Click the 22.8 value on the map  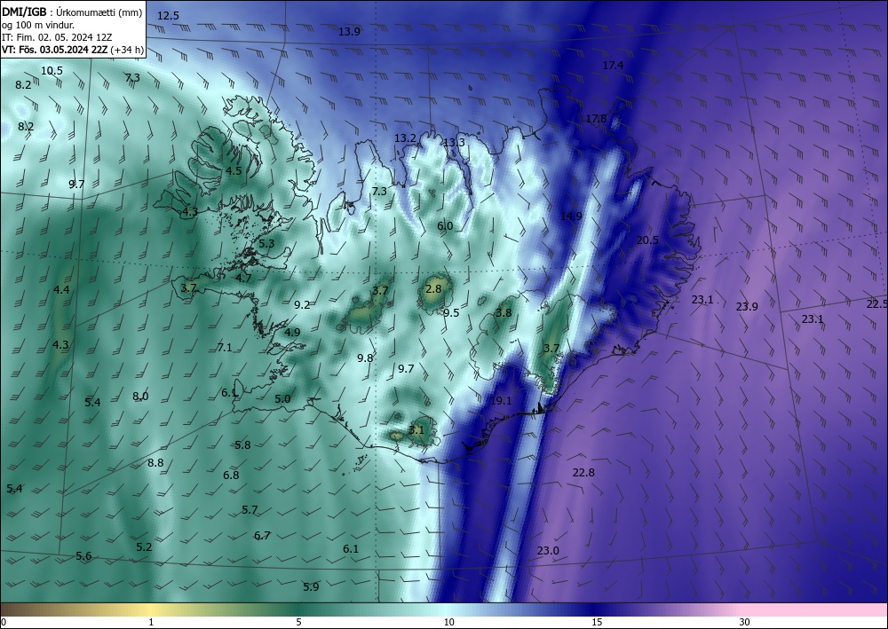(x=583, y=473)
